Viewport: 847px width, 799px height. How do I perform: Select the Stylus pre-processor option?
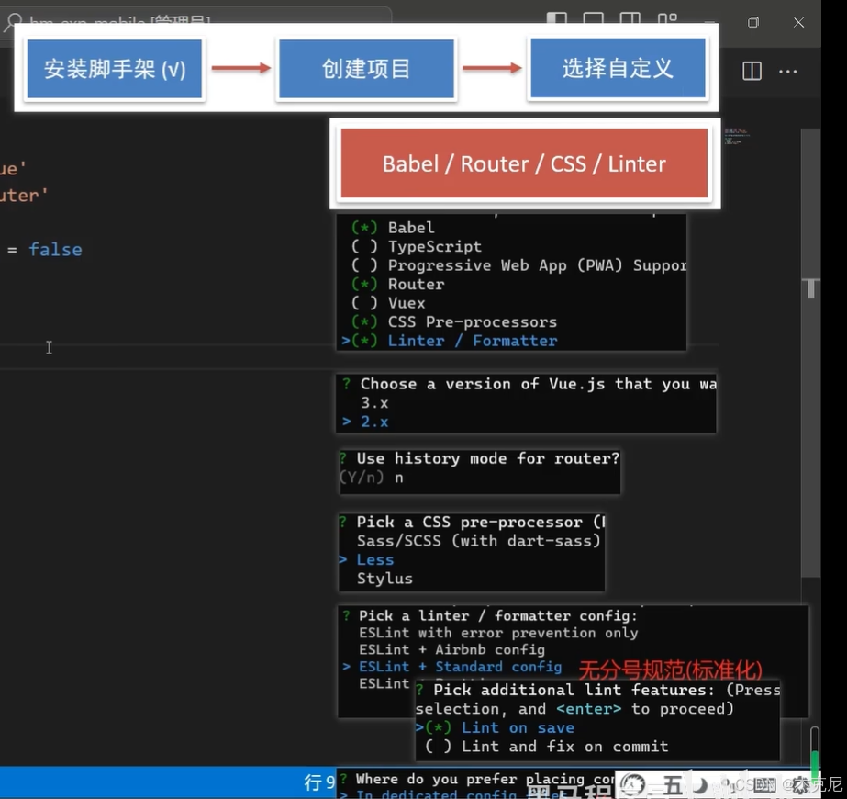pyautogui.click(x=384, y=579)
